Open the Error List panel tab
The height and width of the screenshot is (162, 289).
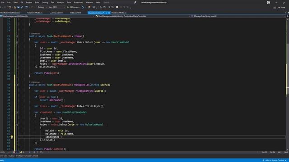[x=3, y=156]
